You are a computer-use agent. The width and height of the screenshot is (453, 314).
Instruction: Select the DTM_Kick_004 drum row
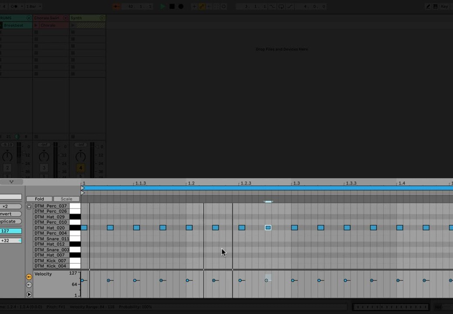tap(51, 266)
